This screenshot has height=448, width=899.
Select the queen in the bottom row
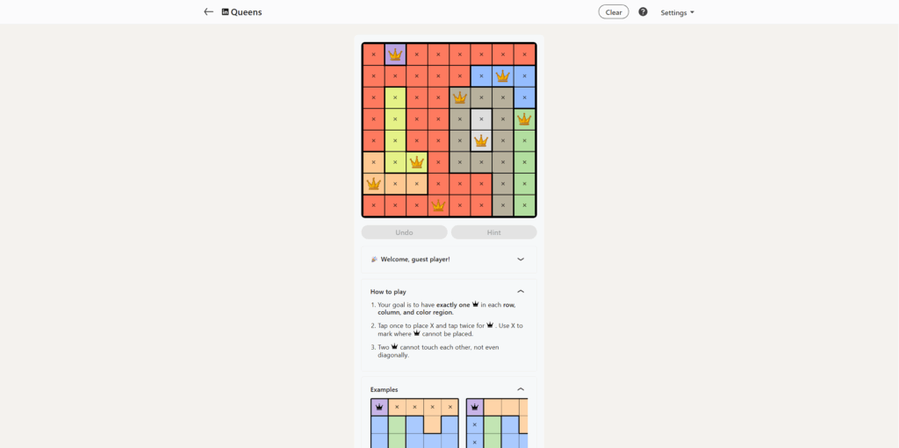coord(438,205)
